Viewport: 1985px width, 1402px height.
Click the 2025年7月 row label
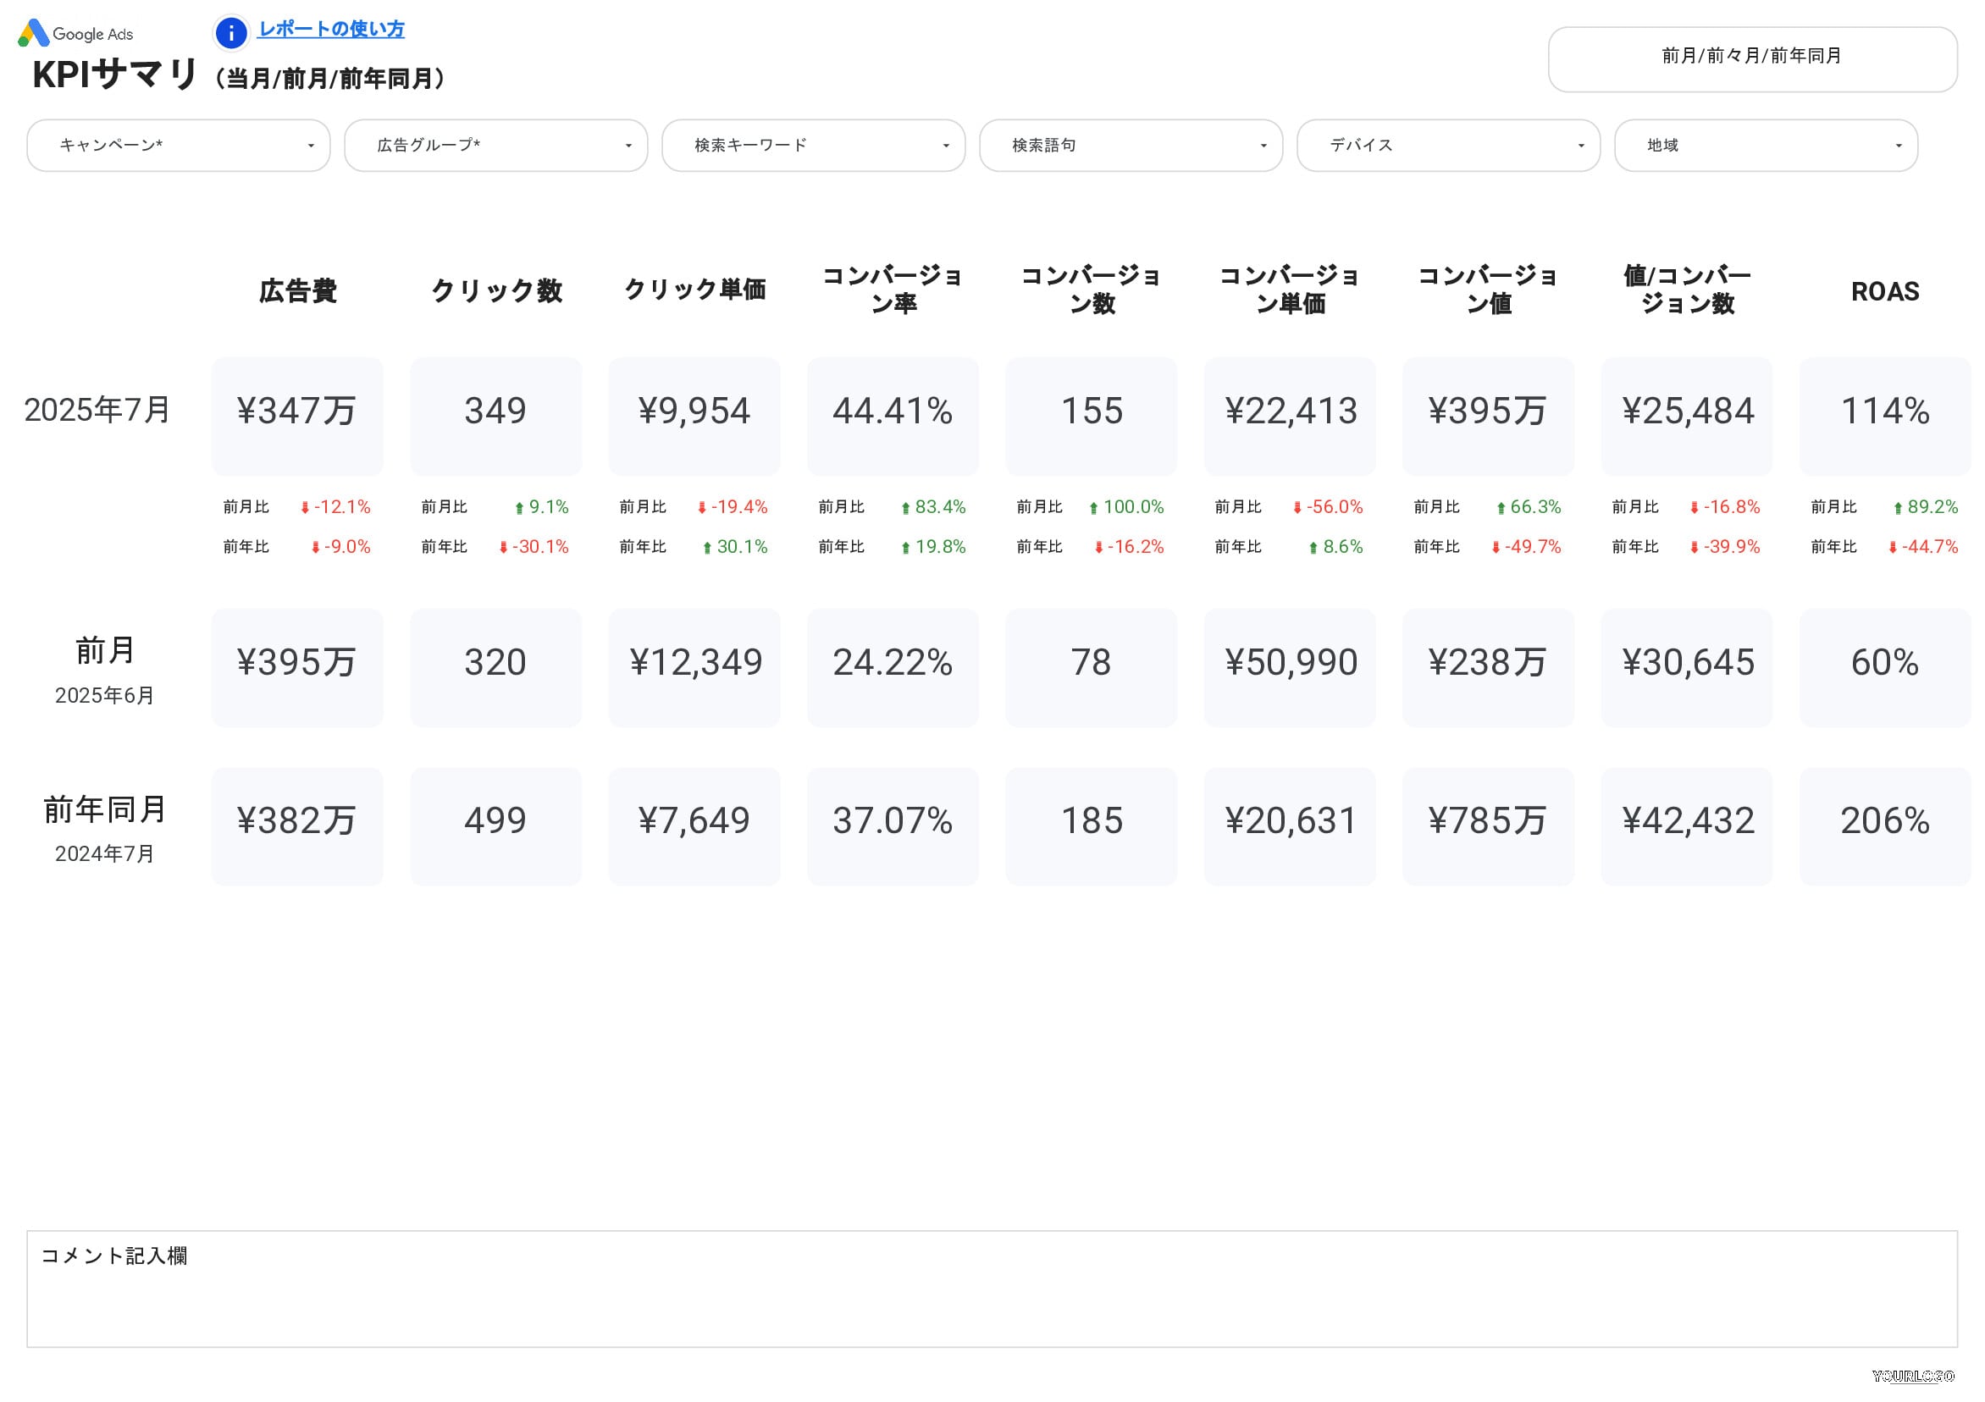97,410
